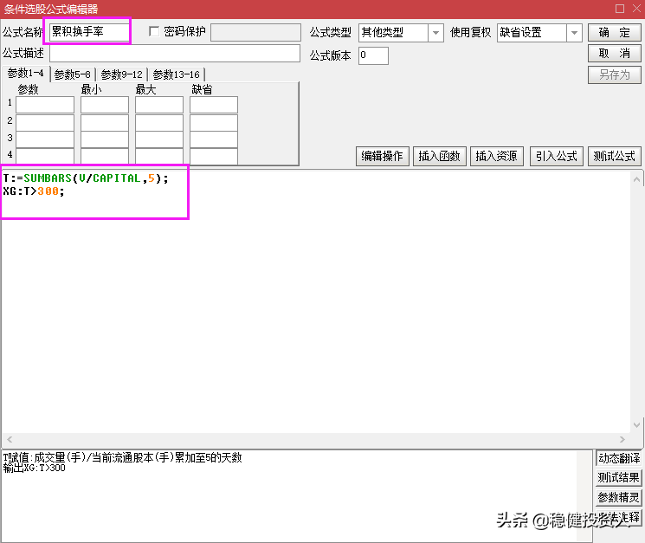
Task: Click the SUMBARS formula line
Action: click(86, 178)
